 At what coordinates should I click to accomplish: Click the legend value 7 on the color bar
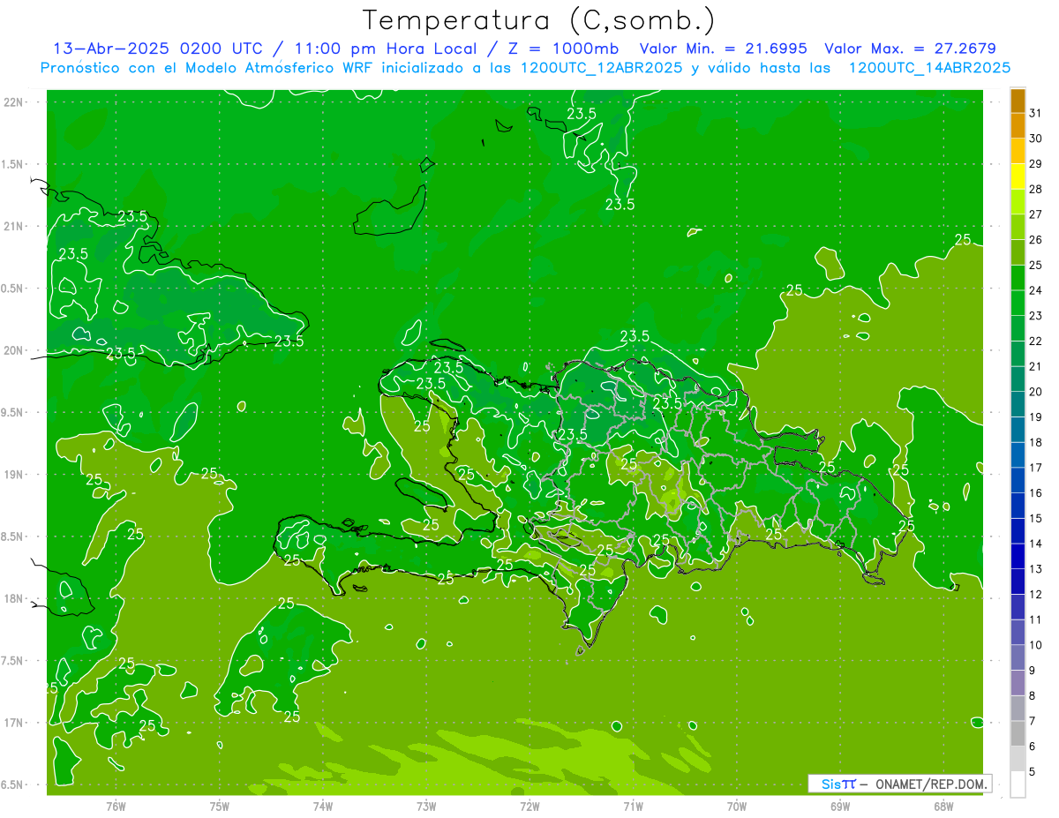click(x=1033, y=721)
